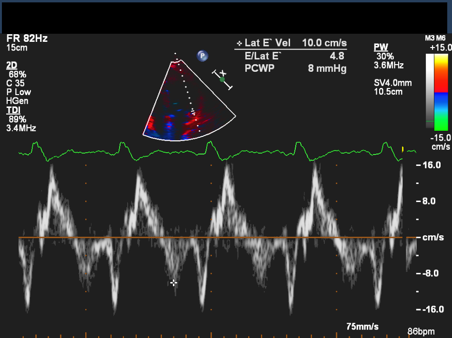Click the grayscale bar next to color map
452x338 pixels.
point(430,91)
